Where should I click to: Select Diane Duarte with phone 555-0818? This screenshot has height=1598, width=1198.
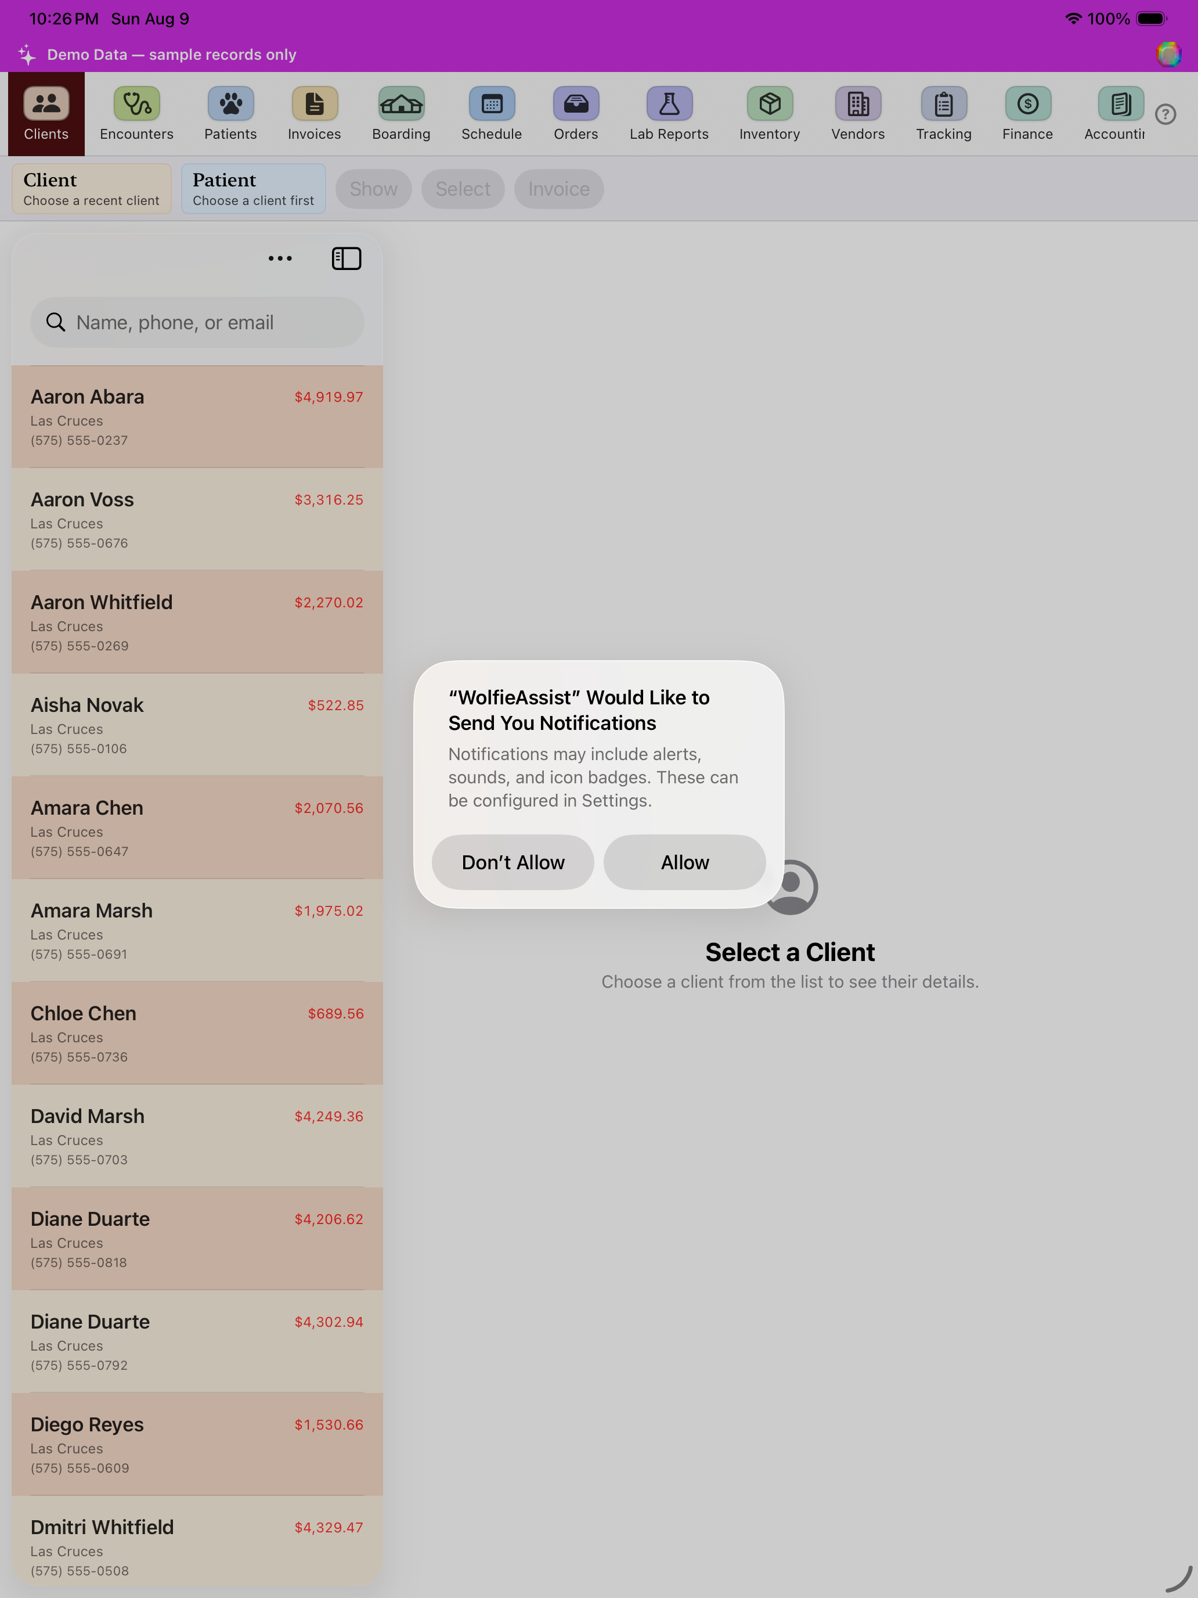(197, 1239)
